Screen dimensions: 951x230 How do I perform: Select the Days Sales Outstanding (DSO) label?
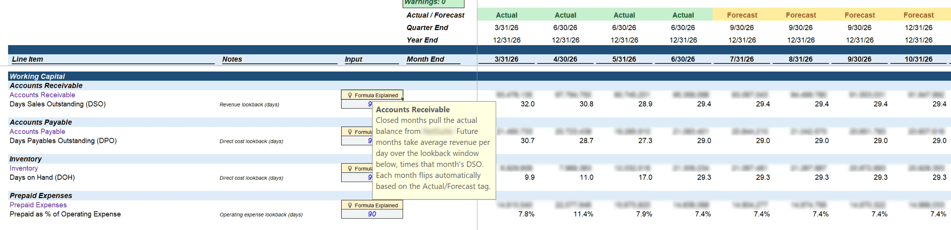(58, 104)
